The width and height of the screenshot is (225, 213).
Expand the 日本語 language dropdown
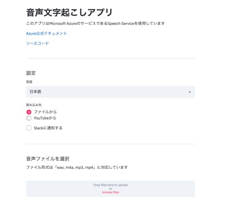[x=111, y=92]
